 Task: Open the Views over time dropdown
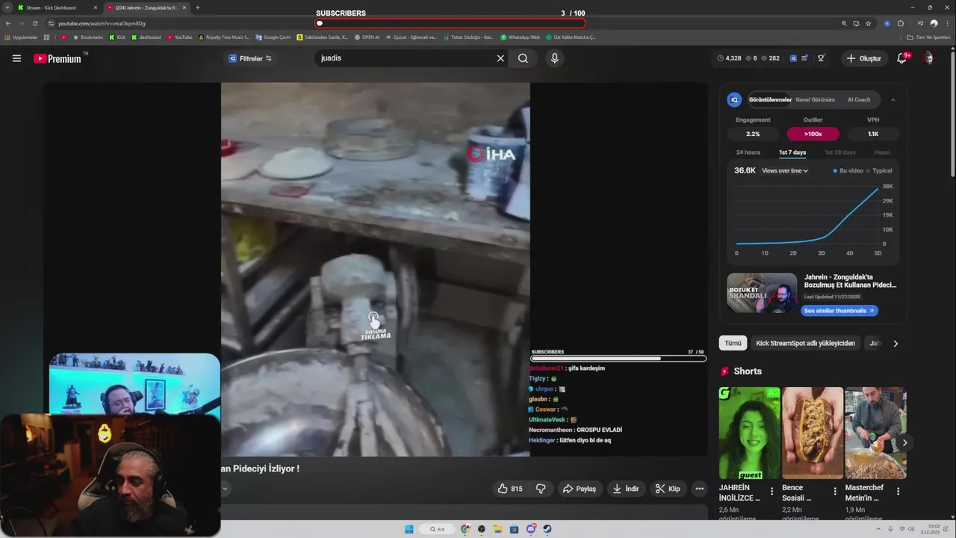[785, 170]
